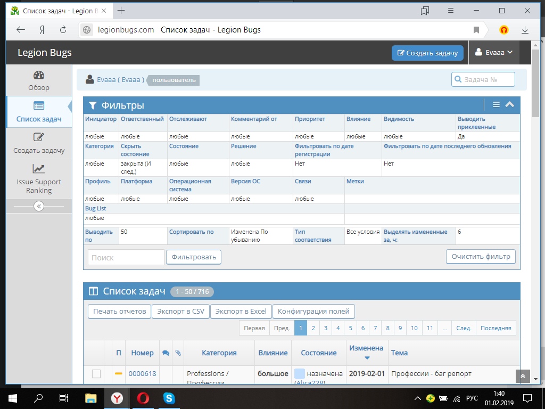Click the Очистить фильтр button
545x409 pixels.
click(x=481, y=257)
